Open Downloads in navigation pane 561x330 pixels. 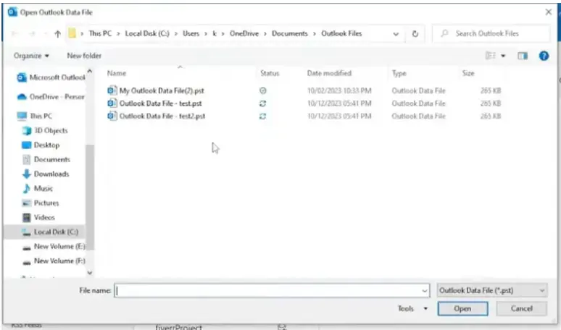(x=46, y=174)
